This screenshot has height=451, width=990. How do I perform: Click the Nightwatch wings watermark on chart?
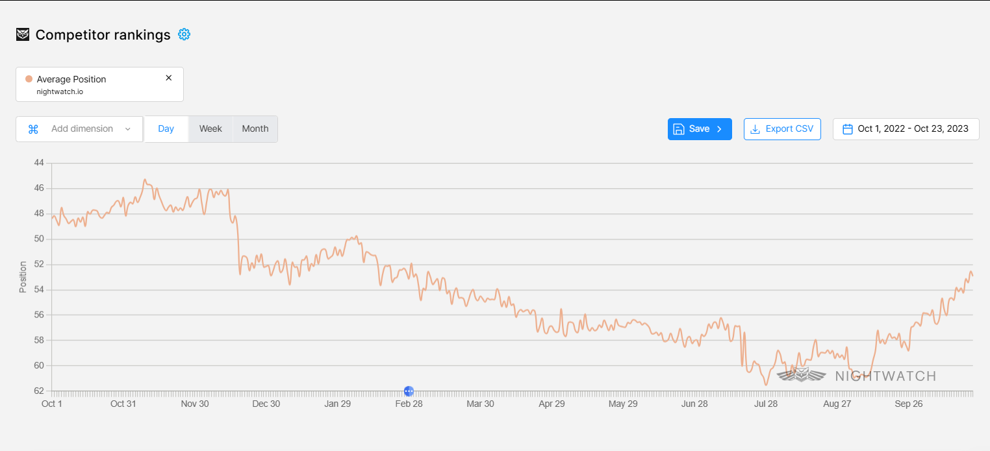tap(801, 375)
